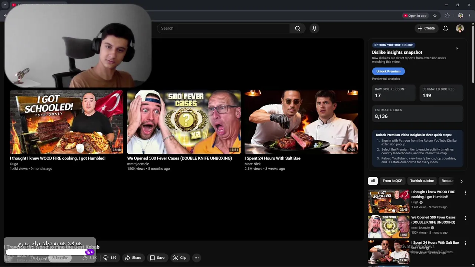Select the From itsQCP chip
Viewport: 475px width, 267px height.
coord(392,181)
